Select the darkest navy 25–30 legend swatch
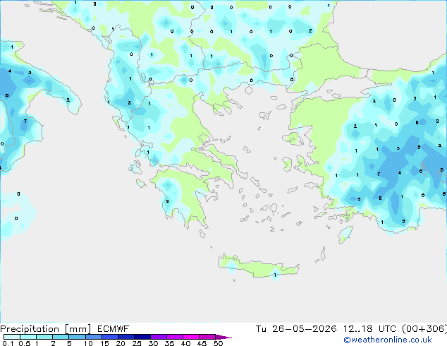Screen dimensions: 447x346 [x=142, y=337]
